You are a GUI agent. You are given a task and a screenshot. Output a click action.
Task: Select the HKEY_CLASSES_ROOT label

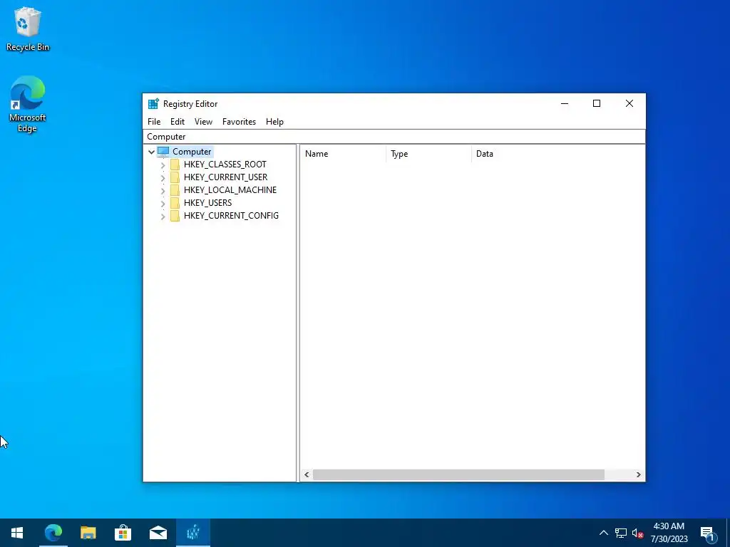[x=225, y=165]
